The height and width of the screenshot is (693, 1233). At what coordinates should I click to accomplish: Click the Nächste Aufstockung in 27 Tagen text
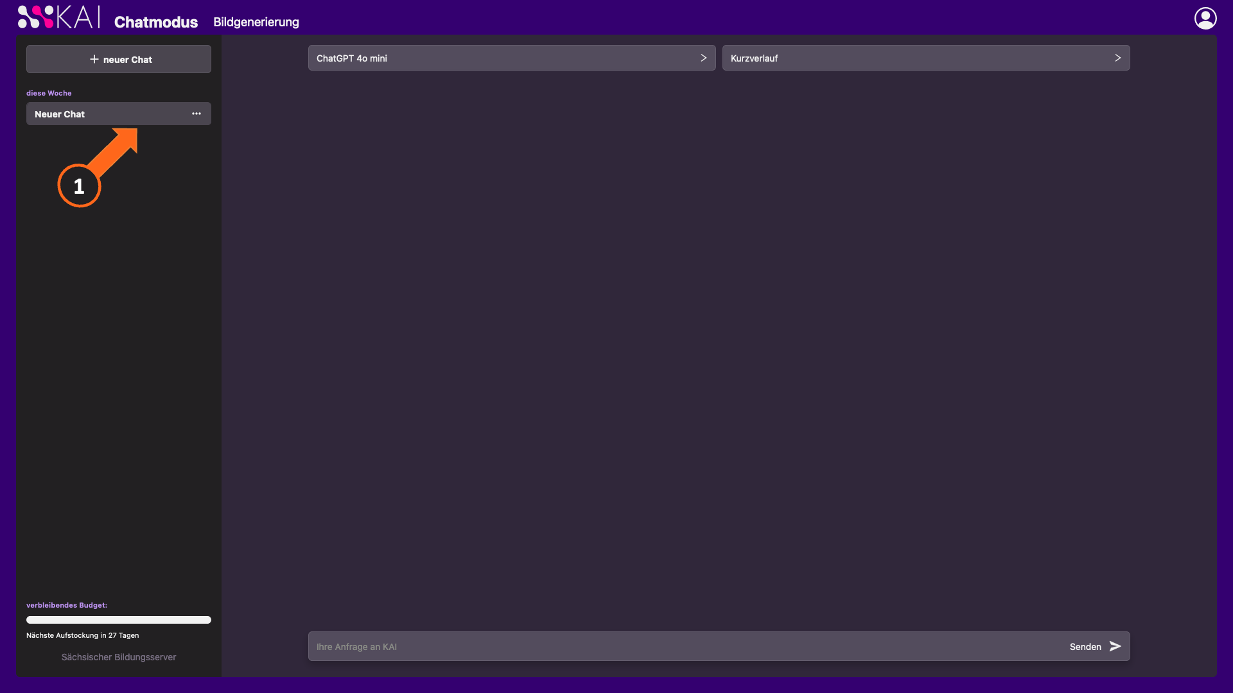click(x=82, y=635)
